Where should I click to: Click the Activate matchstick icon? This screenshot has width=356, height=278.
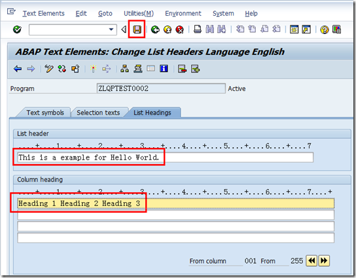pos(93,69)
